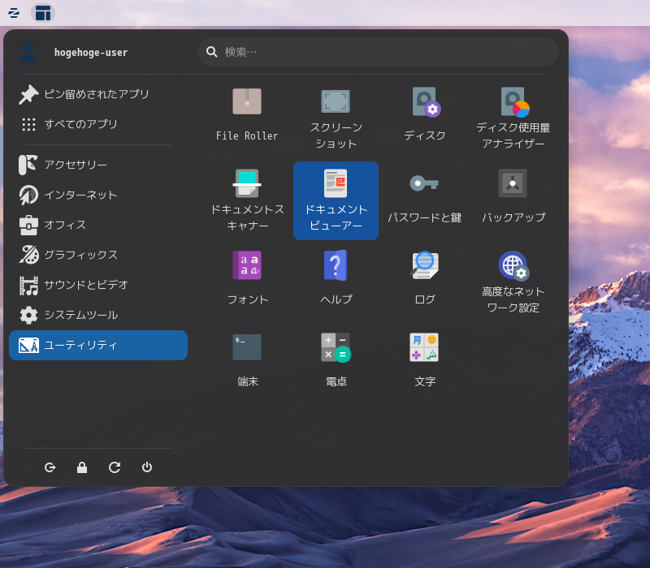Show すべてのアプリ list
Screen dimensions: 650x568
(98, 124)
